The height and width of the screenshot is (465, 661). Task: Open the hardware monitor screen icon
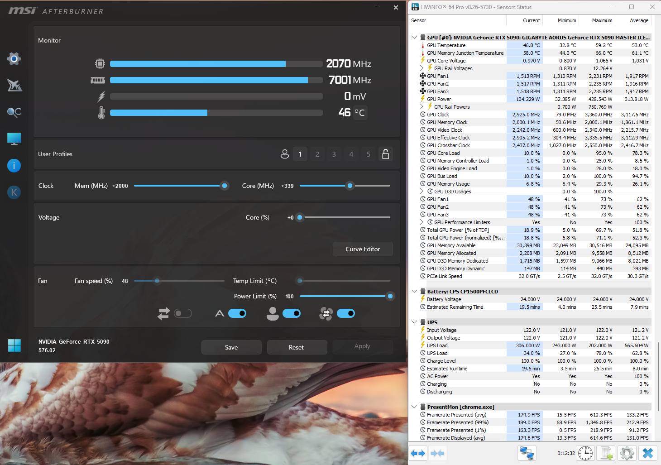(14, 139)
